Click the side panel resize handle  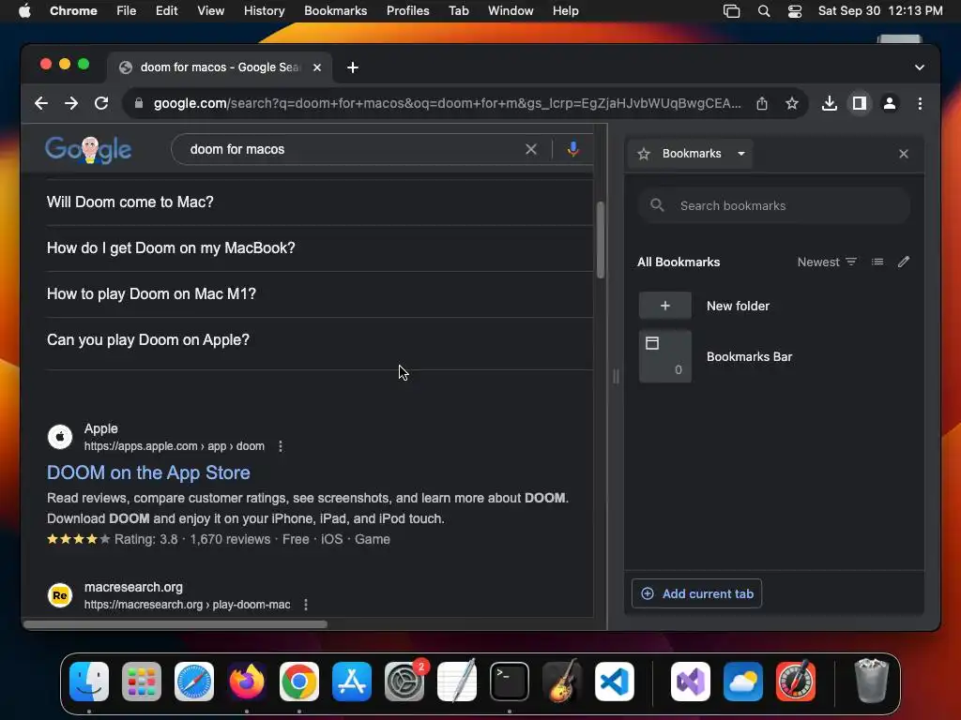(x=616, y=376)
